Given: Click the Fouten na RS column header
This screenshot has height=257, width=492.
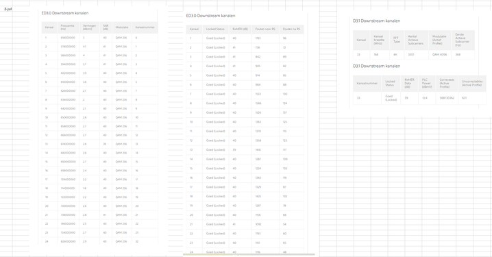Looking at the screenshot, I should tap(291, 29).
